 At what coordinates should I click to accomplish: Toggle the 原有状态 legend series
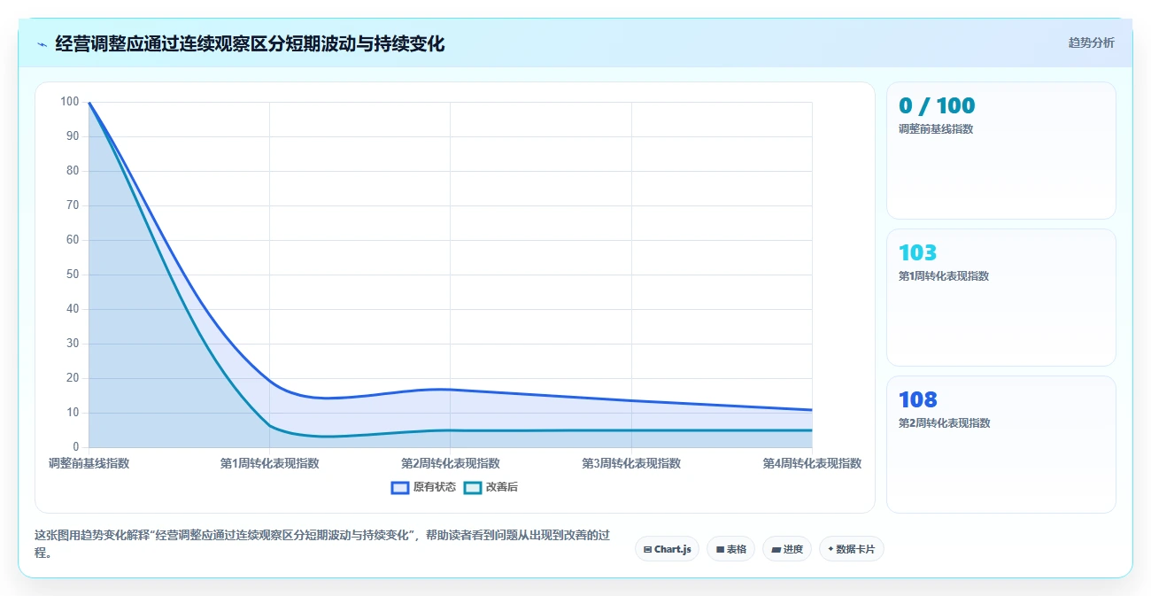coord(424,487)
